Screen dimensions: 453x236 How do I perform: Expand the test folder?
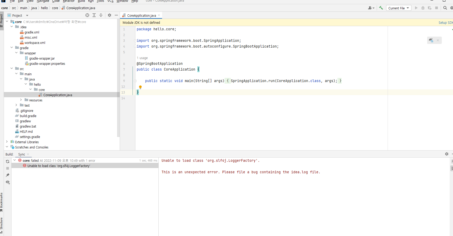pyautogui.click(x=16, y=105)
